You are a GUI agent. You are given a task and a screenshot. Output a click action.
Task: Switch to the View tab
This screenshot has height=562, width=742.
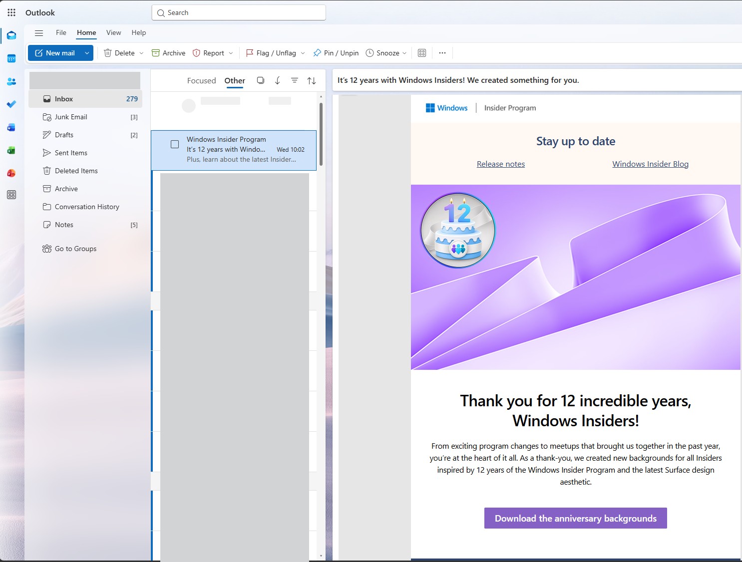pyautogui.click(x=114, y=32)
